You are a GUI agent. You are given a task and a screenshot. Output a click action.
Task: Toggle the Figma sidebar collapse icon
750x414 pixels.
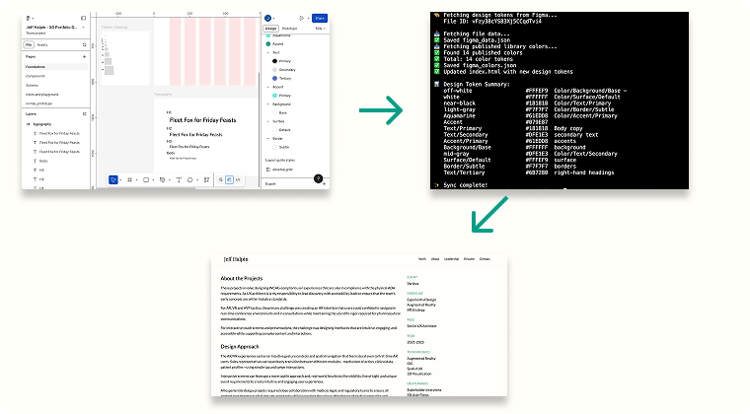(x=83, y=18)
